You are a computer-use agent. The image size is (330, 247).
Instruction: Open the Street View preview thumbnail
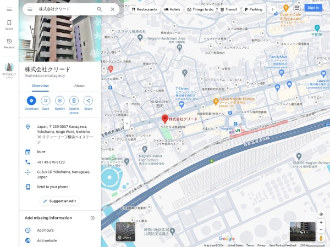point(302,232)
